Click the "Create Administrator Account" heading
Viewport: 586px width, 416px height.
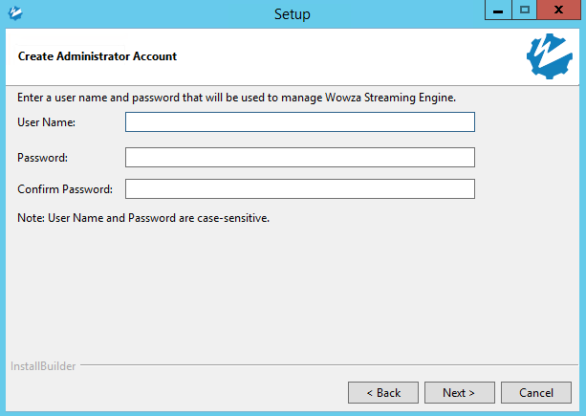click(x=98, y=56)
